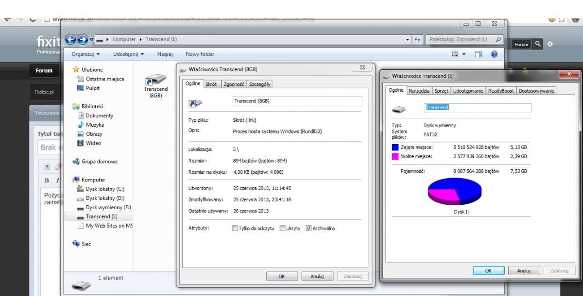
Task: Click OK in Transcend (I:) properties
Action: pyautogui.click(x=488, y=271)
